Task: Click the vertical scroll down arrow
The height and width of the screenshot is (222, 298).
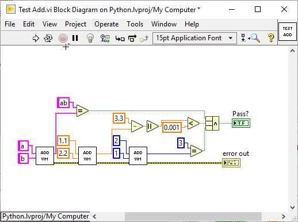Action: (292, 207)
